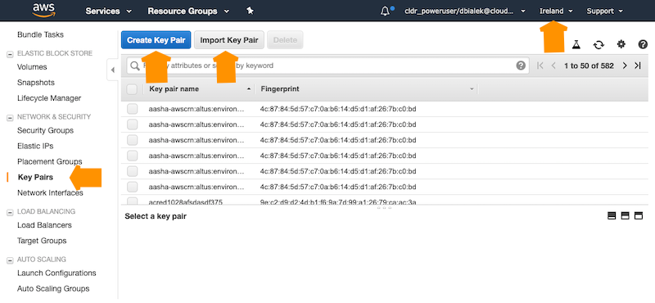Open Placement Groups in sidebar

tap(50, 162)
